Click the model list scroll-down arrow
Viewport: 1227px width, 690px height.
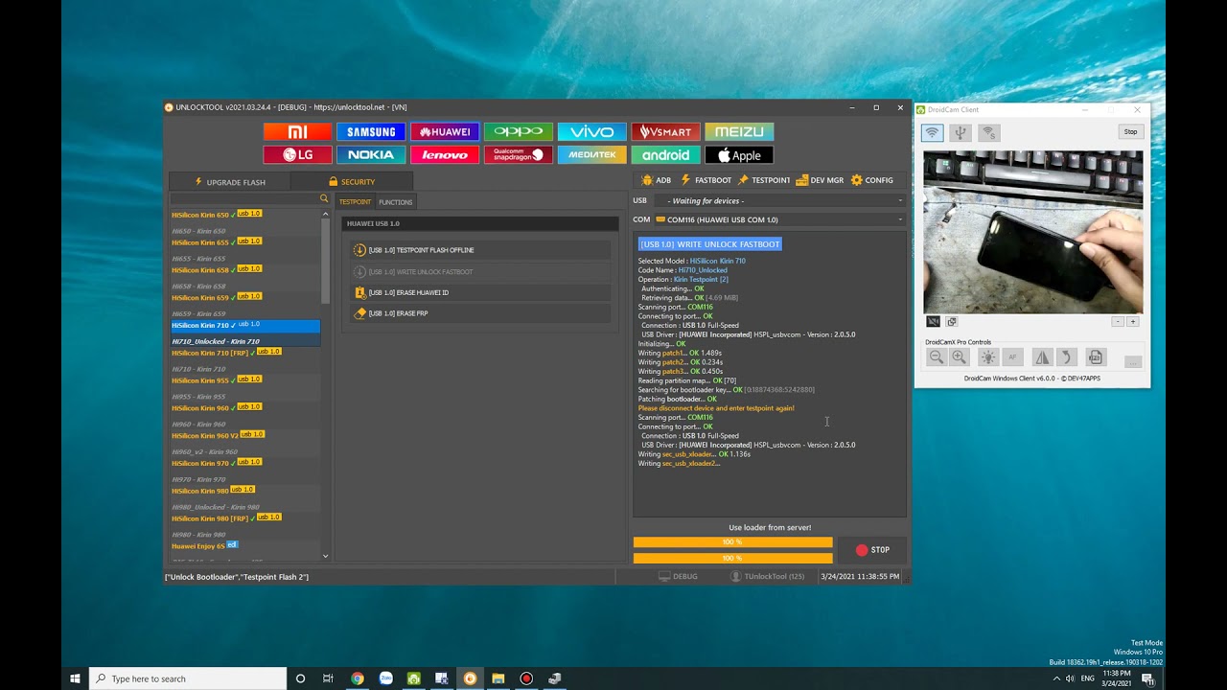(325, 556)
